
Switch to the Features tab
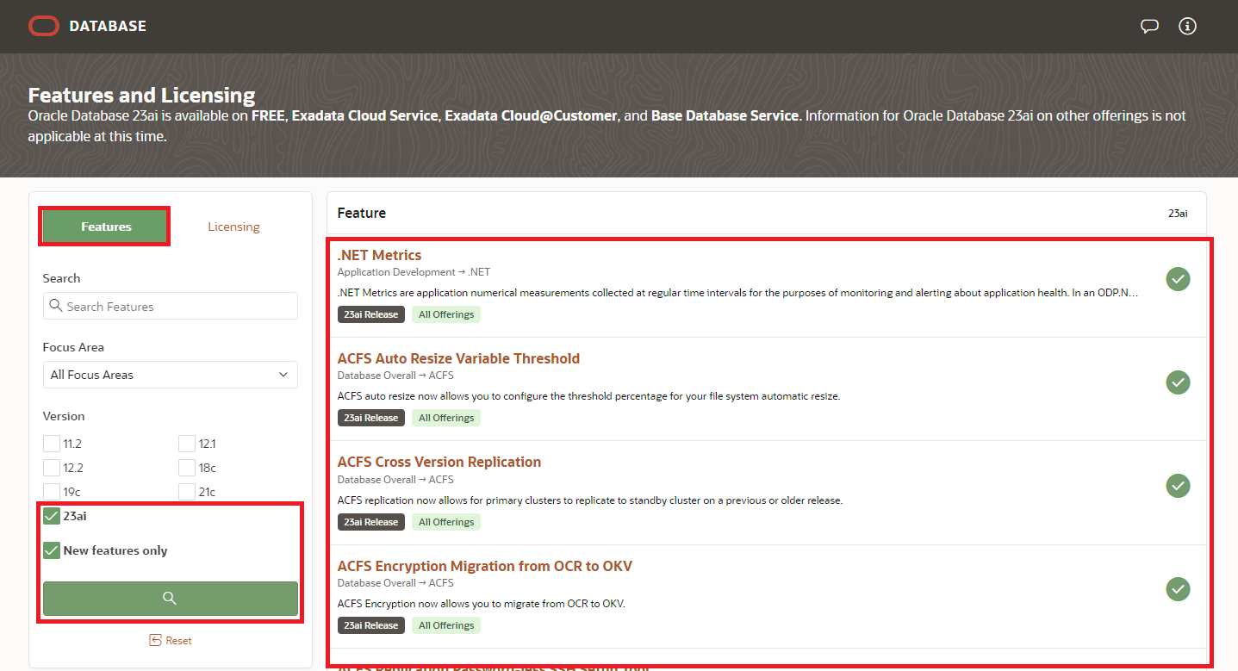[x=106, y=227]
